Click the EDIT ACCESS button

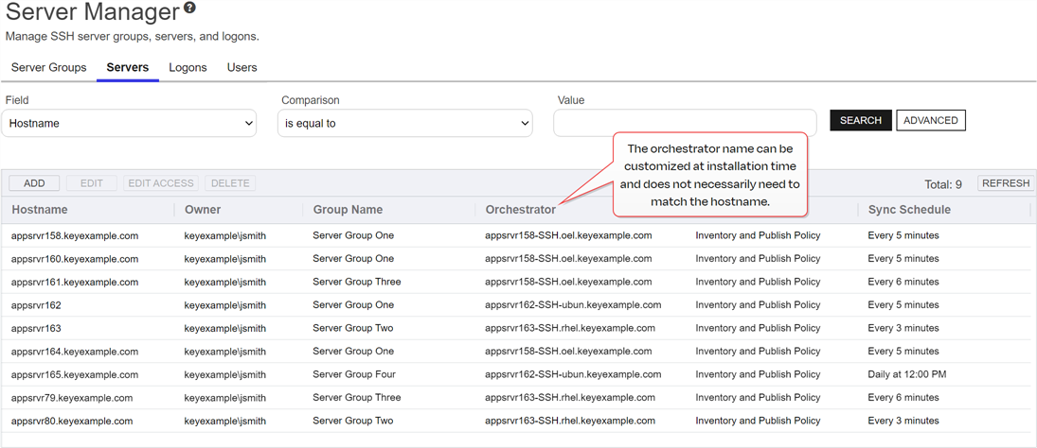pos(161,183)
